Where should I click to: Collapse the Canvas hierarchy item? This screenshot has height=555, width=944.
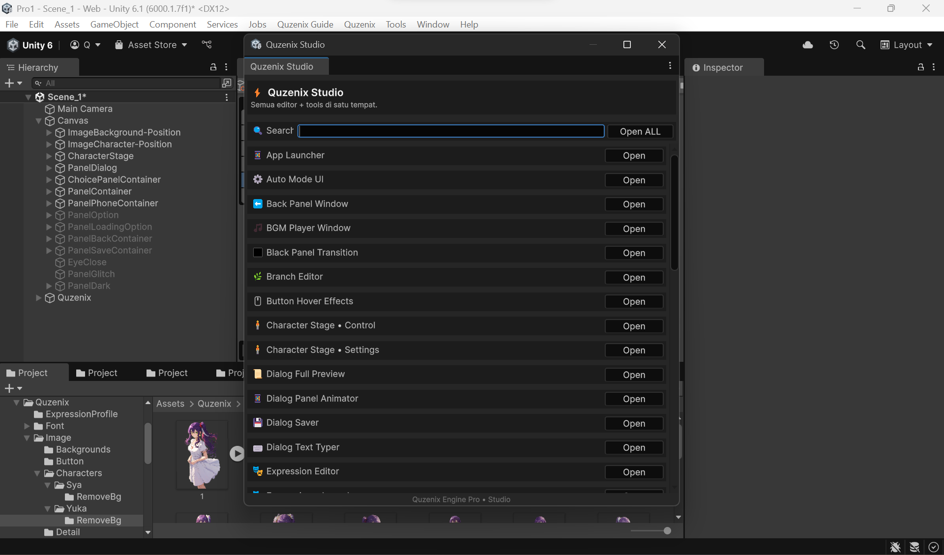(38, 120)
